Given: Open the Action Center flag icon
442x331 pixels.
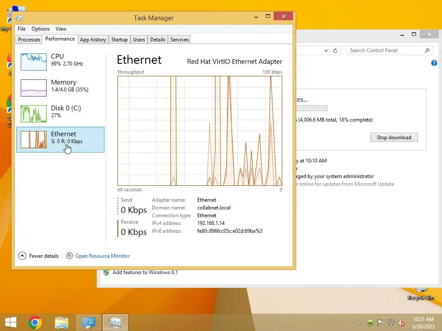Looking at the screenshot, I should pyautogui.click(x=381, y=323).
